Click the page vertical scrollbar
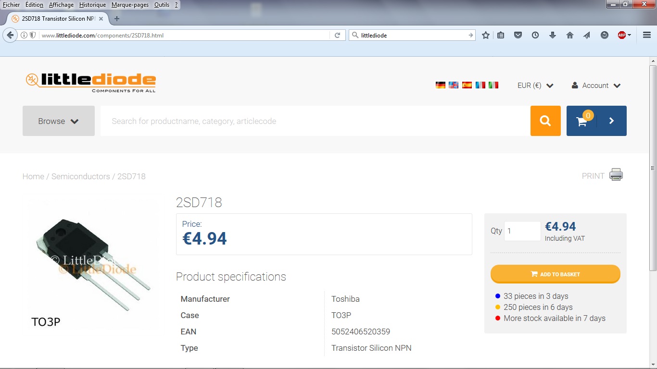 653,168
